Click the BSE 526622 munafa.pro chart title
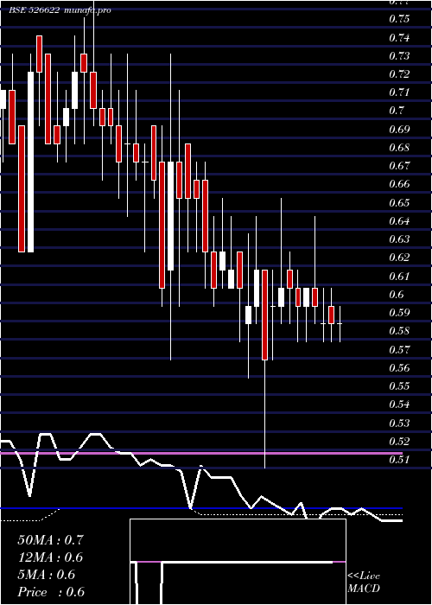This screenshot has height=605, width=432. click(x=60, y=10)
